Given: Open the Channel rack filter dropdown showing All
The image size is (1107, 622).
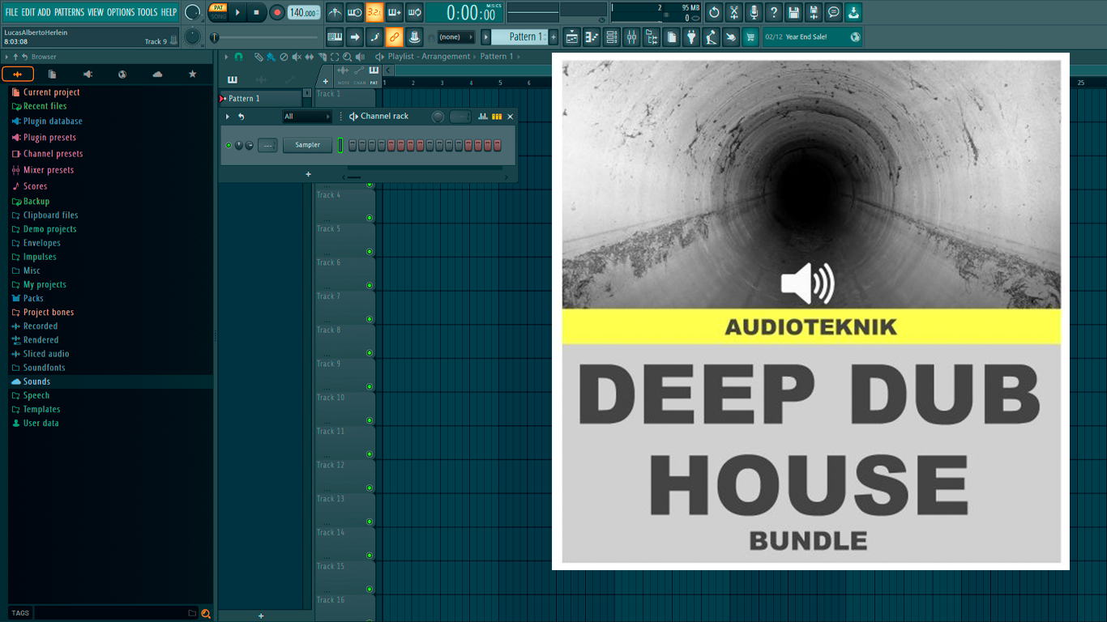Looking at the screenshot, I should click(307, 117).
